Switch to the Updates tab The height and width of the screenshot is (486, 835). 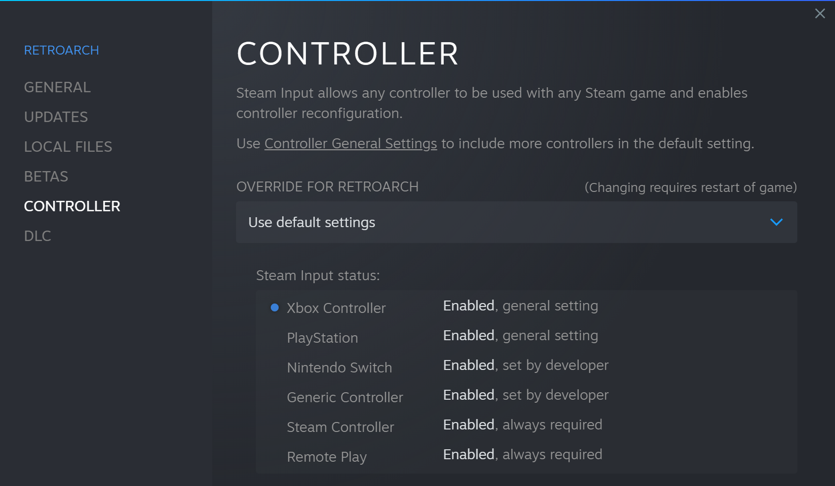pos(56,117)
